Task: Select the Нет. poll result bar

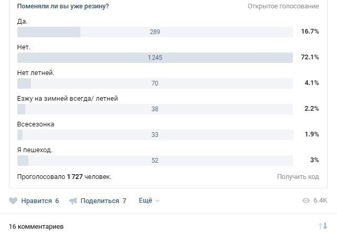Action: [155, 58]
